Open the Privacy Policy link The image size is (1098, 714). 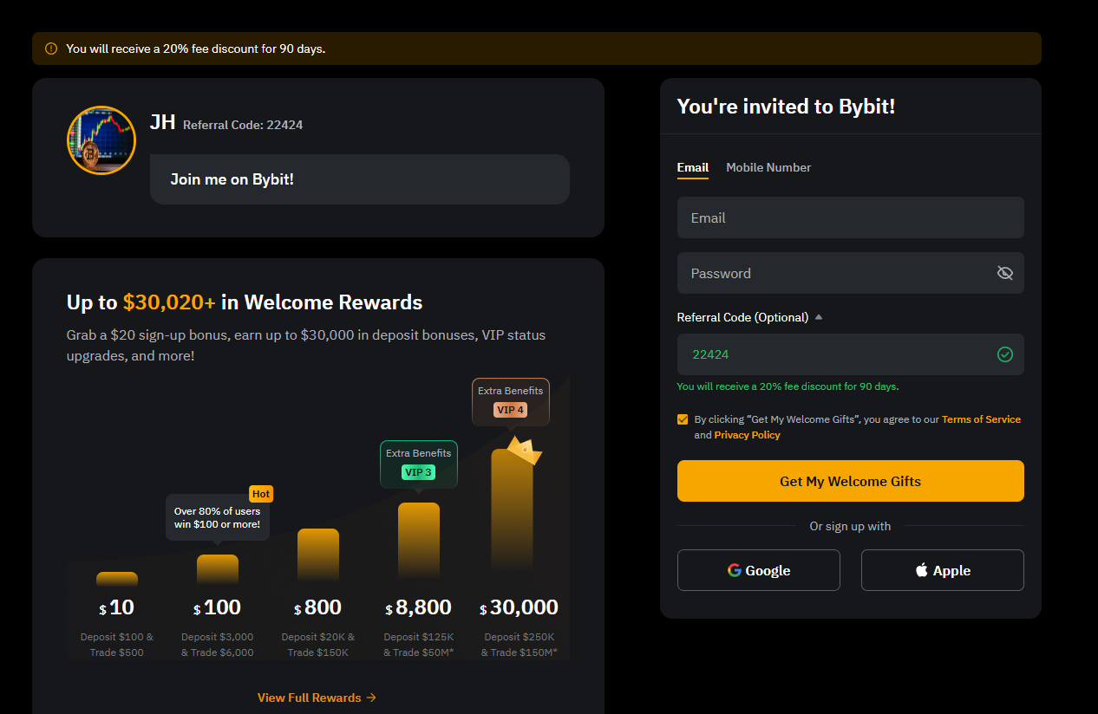[747, 435]
